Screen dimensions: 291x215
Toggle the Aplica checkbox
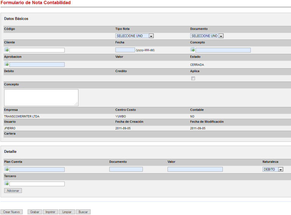click(193, 78)
